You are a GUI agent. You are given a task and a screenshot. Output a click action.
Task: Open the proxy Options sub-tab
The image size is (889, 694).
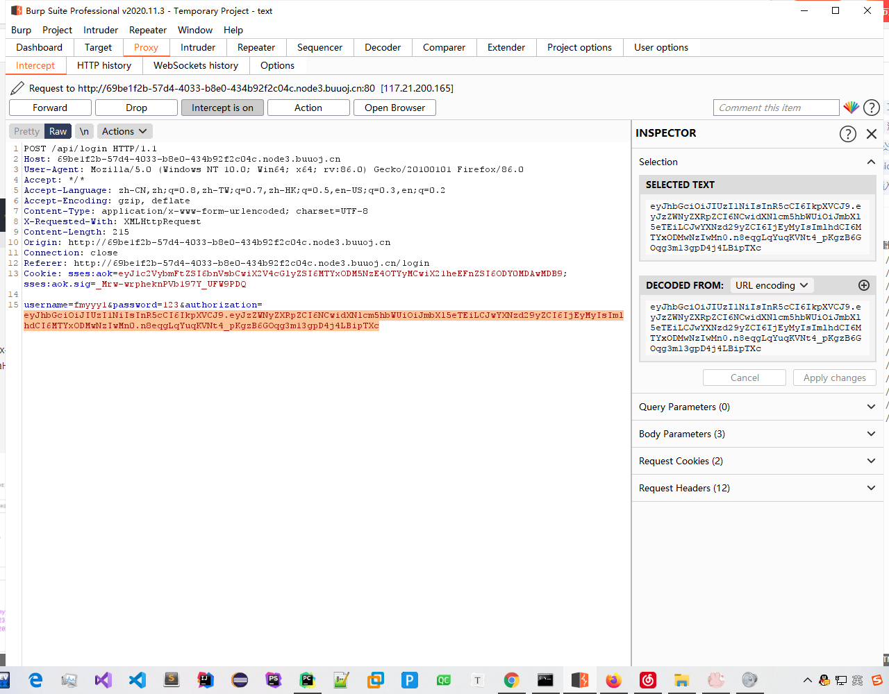coord(277,65)
